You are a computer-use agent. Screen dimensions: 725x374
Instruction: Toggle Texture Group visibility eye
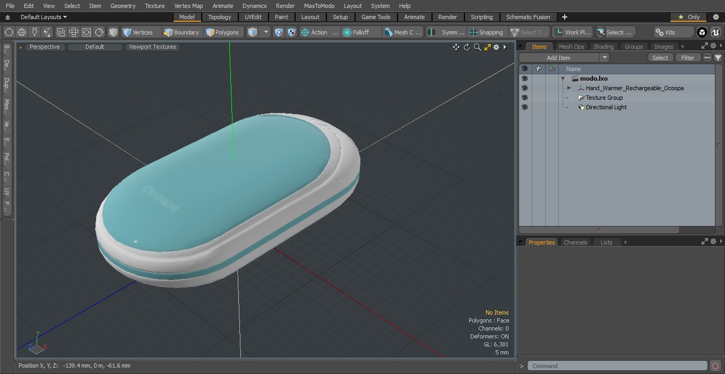(x=525, y=98)
